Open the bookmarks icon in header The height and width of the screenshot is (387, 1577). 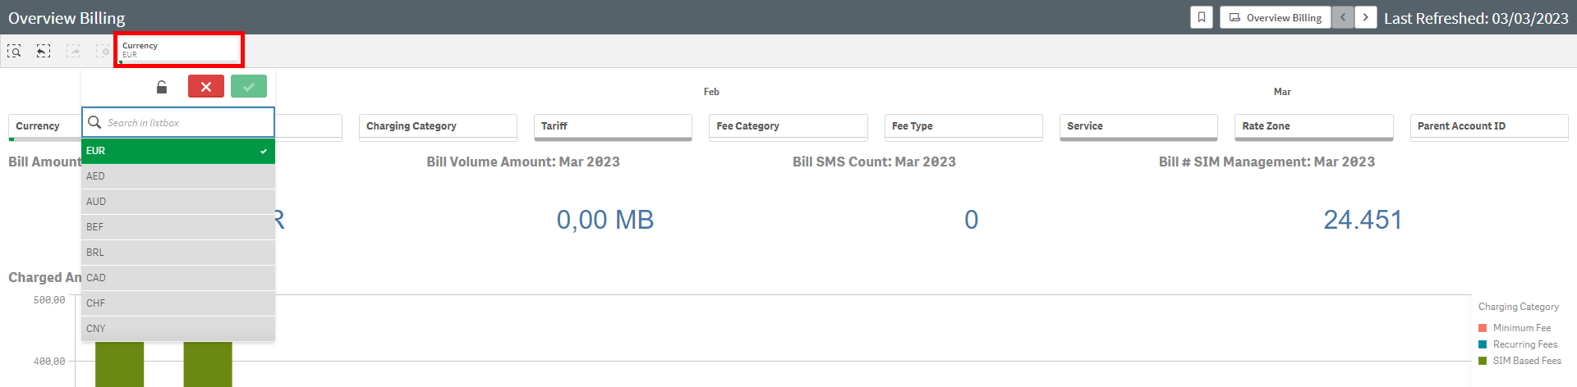[1202, 17]
